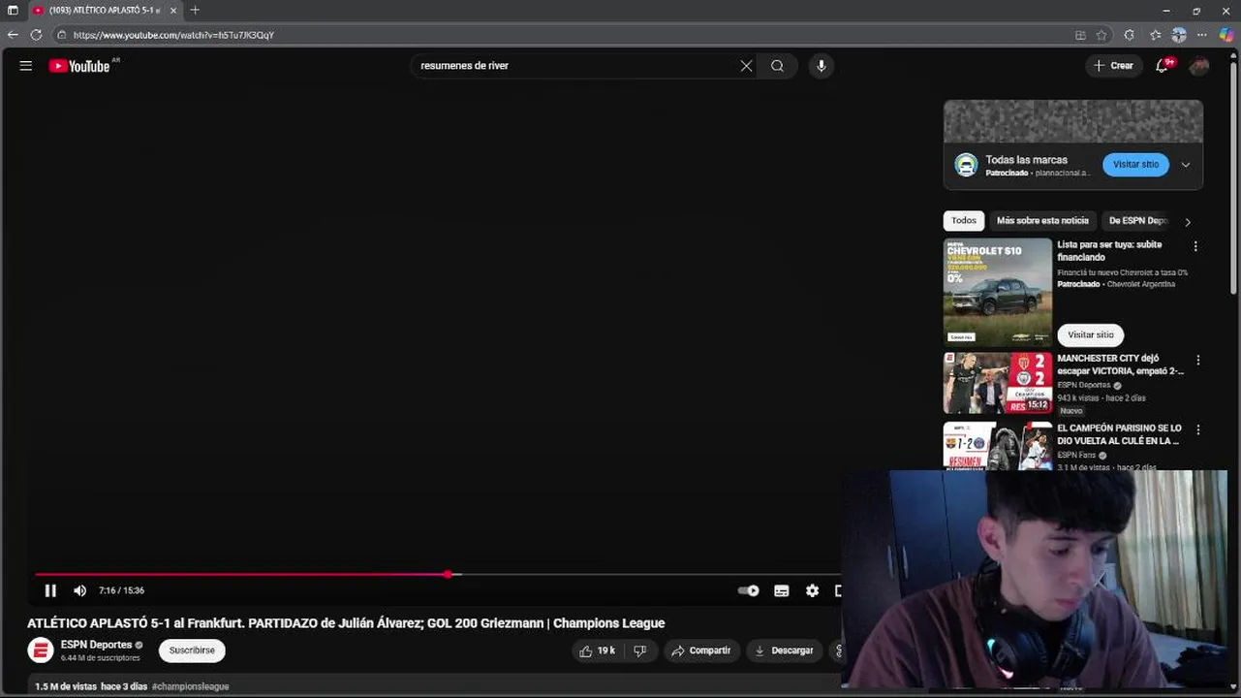
Task: Click the video time display 7:16 / 15:36
Action: point(121,590)
